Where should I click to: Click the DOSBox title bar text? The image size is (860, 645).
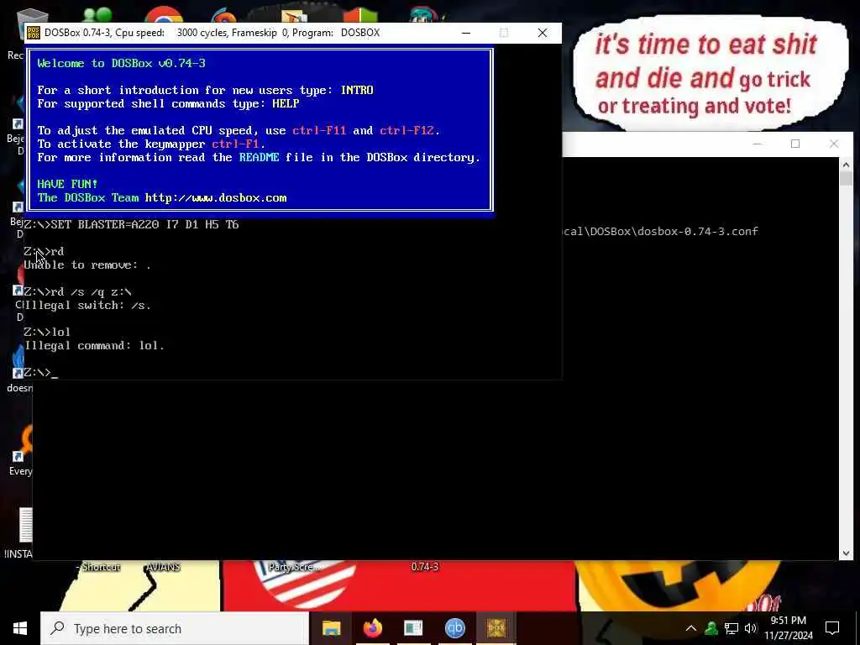[212, 33]
